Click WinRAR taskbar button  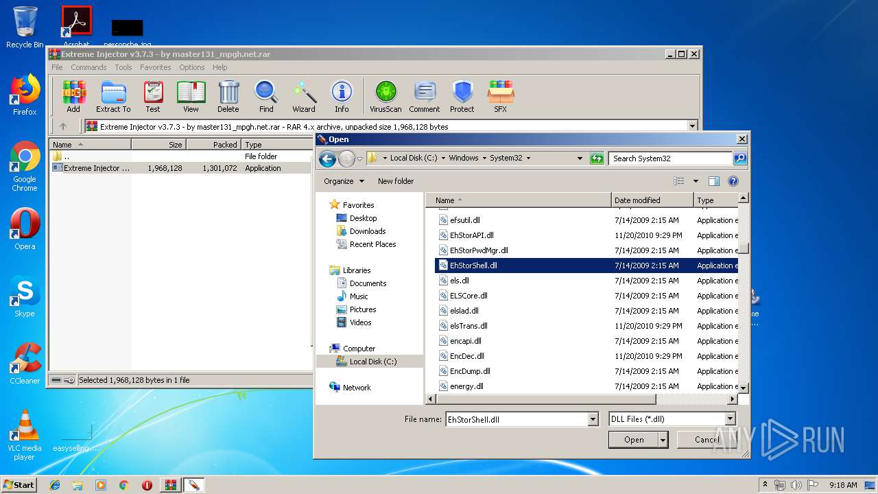coord(170,485)
